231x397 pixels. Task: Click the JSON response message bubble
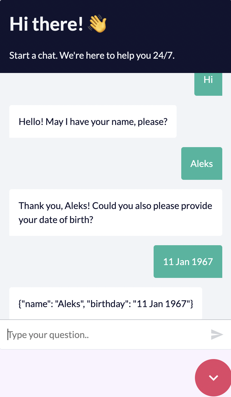pyautogui.click(x=106, y=303)
